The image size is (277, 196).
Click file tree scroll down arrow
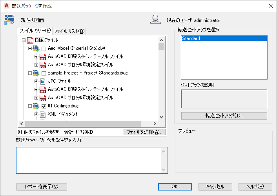coord(161,117)
